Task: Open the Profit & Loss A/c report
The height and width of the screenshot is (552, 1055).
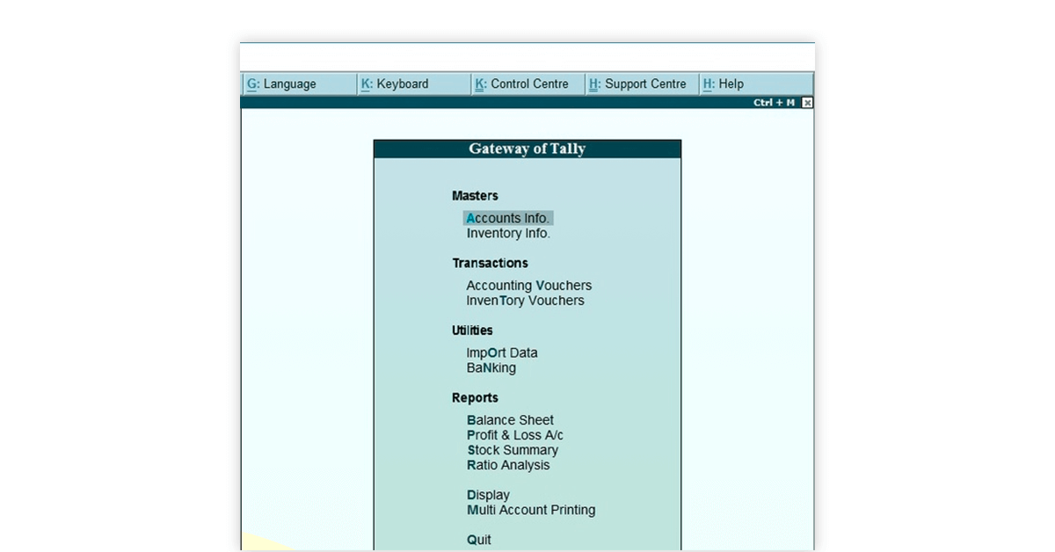Action: point(515,435)
